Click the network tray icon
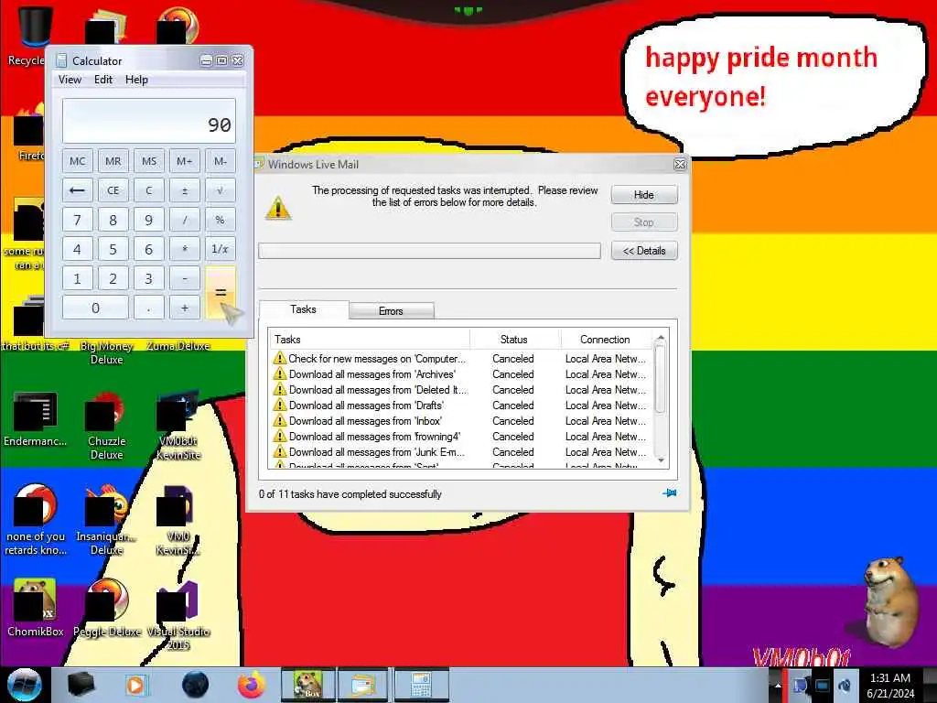The image size is (937, 703). click(x=823, y=685)
